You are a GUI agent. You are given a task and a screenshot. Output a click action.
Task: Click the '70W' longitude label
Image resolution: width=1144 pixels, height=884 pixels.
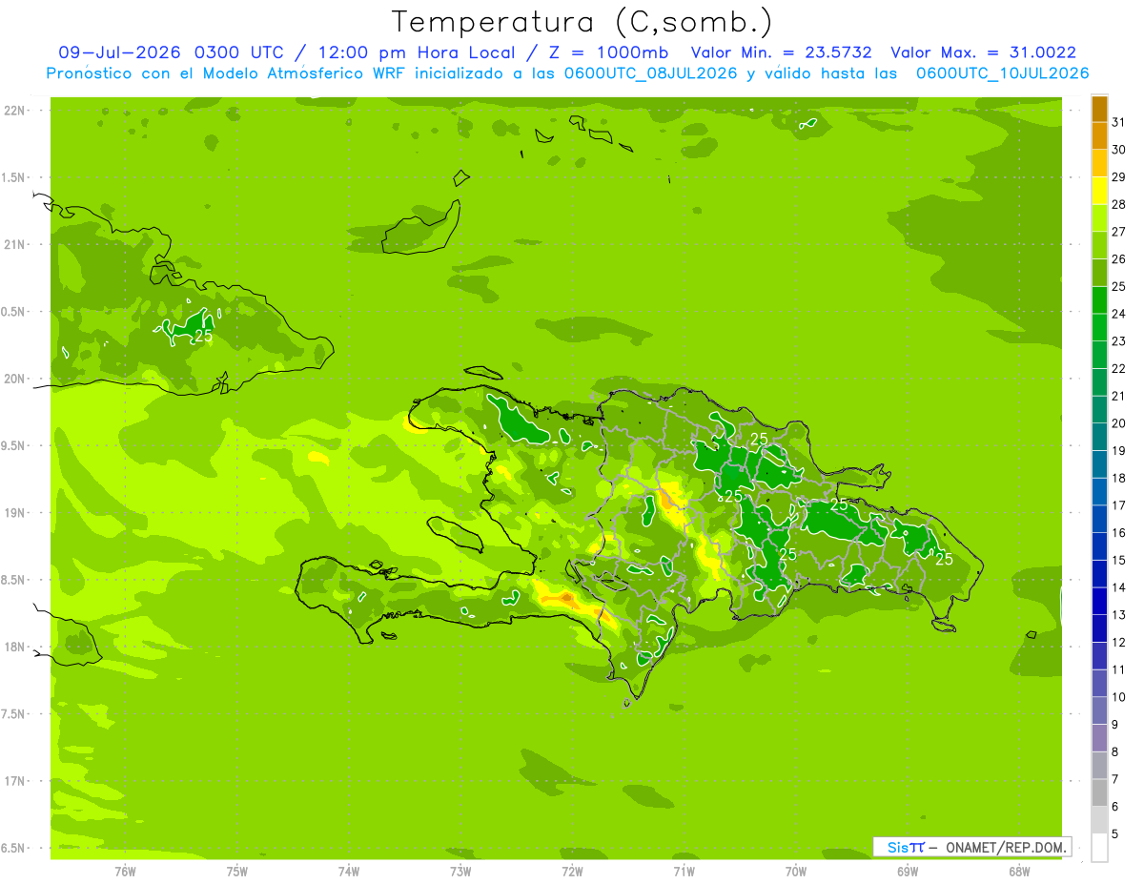[796, 872]
